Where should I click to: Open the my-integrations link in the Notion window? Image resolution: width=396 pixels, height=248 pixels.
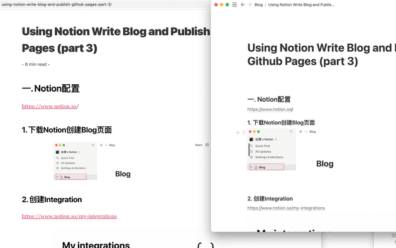point(286,208)
